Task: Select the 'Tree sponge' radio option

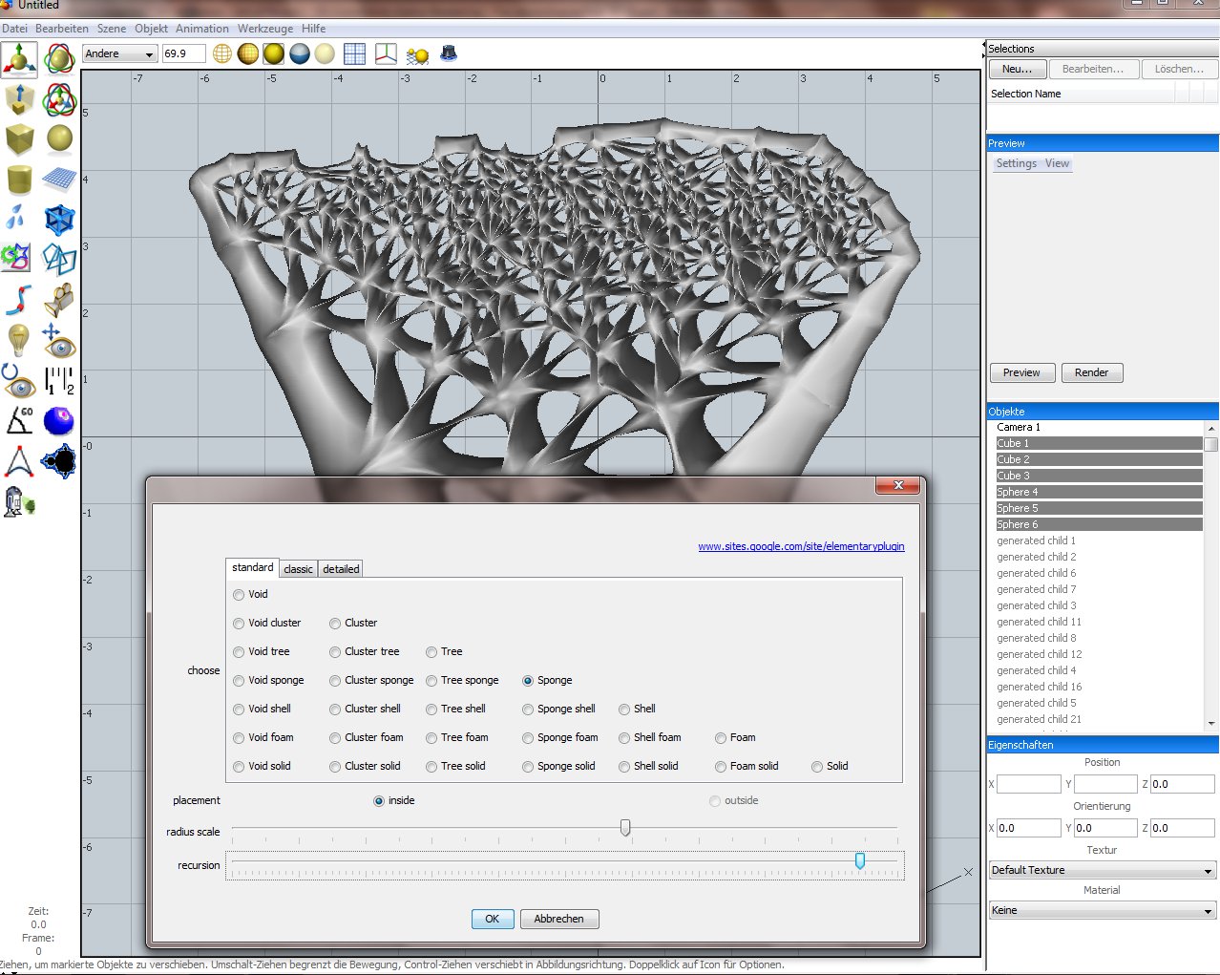Action: tap(431, 681)
